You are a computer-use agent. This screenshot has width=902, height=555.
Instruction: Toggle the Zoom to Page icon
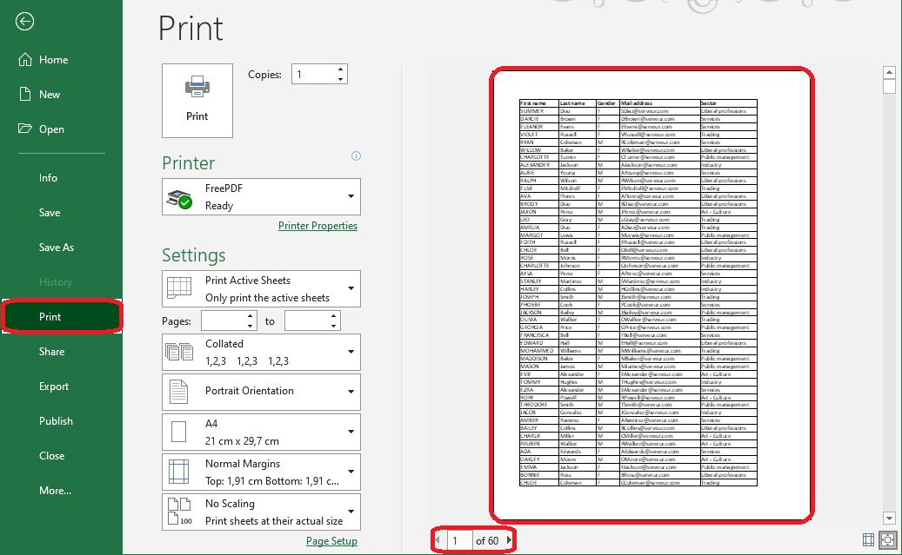pos(889,540)
